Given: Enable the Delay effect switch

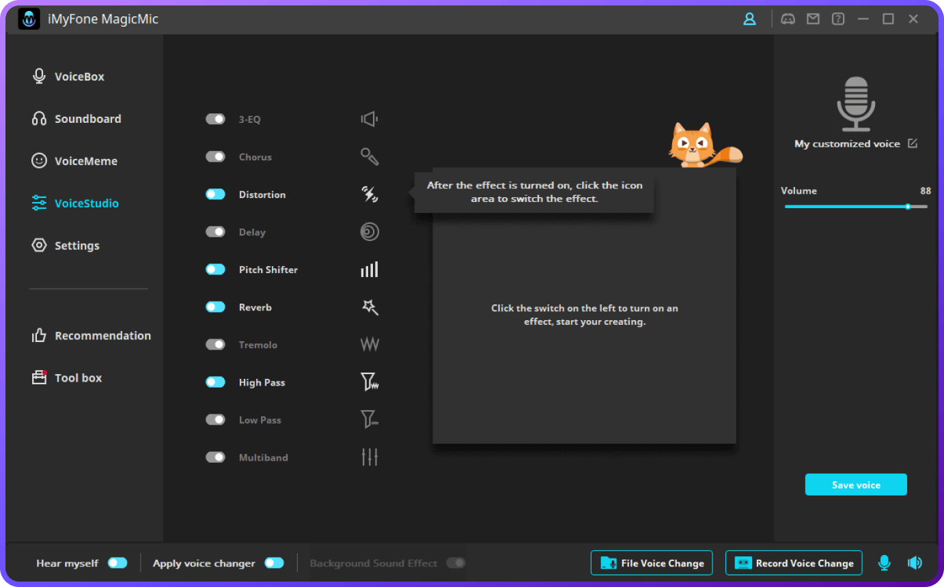Looking at the screenshot, I should tap(215, 232).
